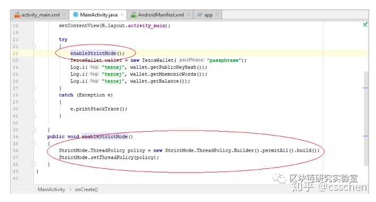Click wallet.getPublicKeyHash() on line 24

click(x=167, y=67)
